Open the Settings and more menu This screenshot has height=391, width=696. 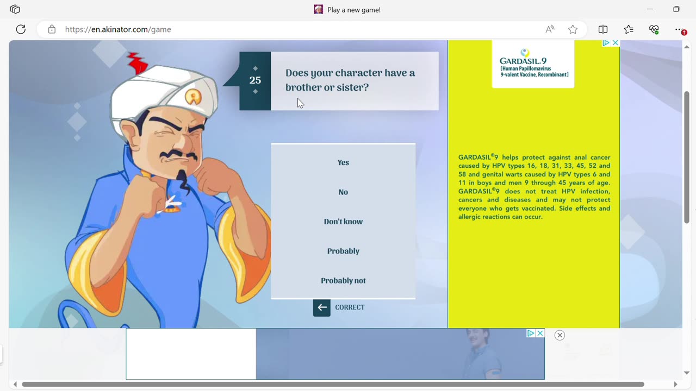pyautogui.click(x=680, y=29)
